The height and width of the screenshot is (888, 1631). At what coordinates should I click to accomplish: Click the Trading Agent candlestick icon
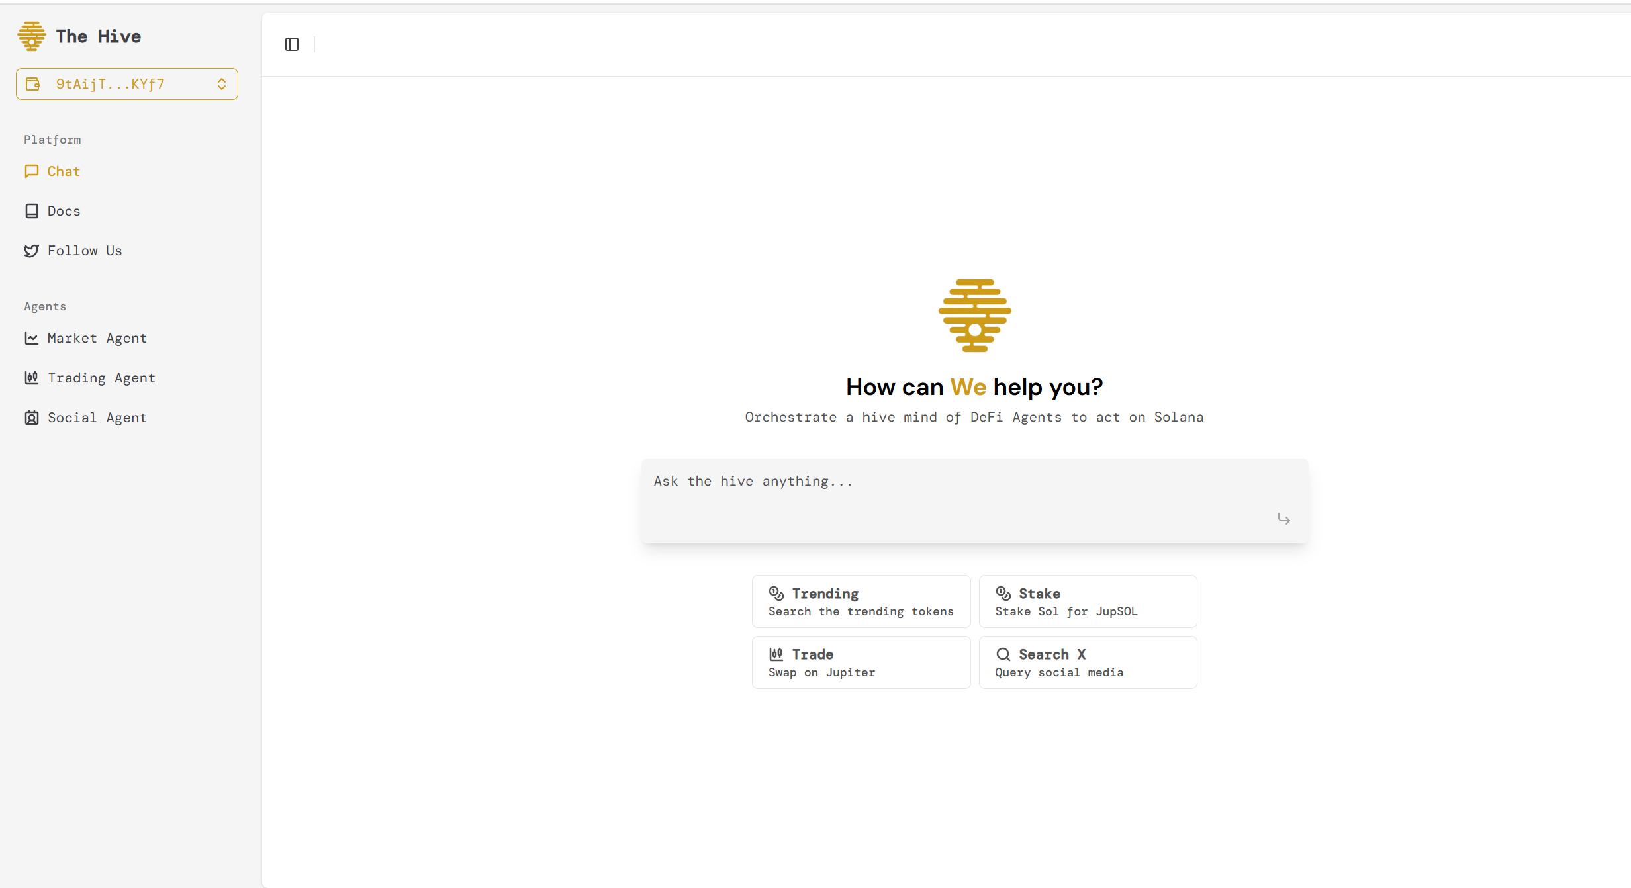coord(31,378)
